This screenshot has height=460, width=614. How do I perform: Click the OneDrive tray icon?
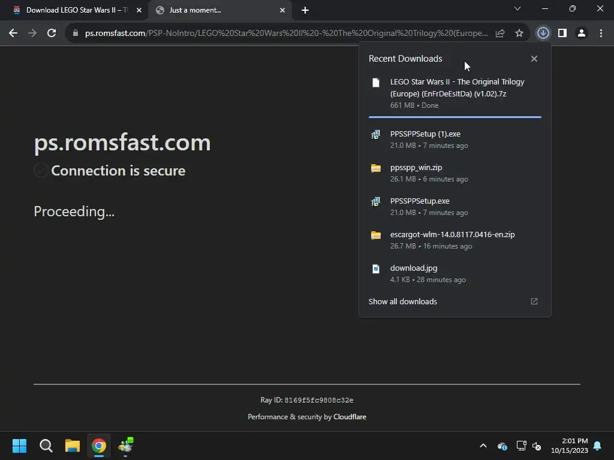tap(502, 446)
